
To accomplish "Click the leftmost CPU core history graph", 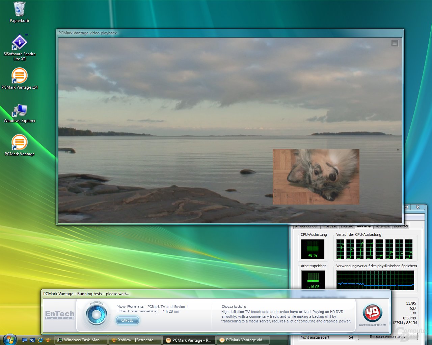I will [x=340, y=249].
